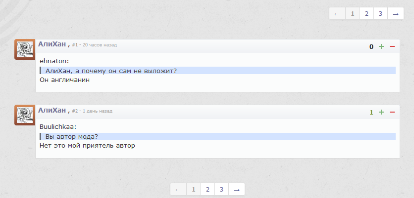Open АлиХан profile from comment #2

click(52, 110)
